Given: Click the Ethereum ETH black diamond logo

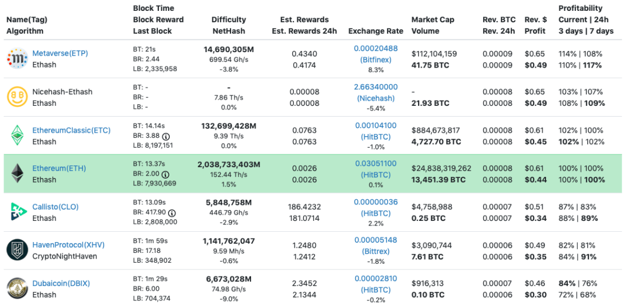Looking at the screenshot, I should (17, 173).
